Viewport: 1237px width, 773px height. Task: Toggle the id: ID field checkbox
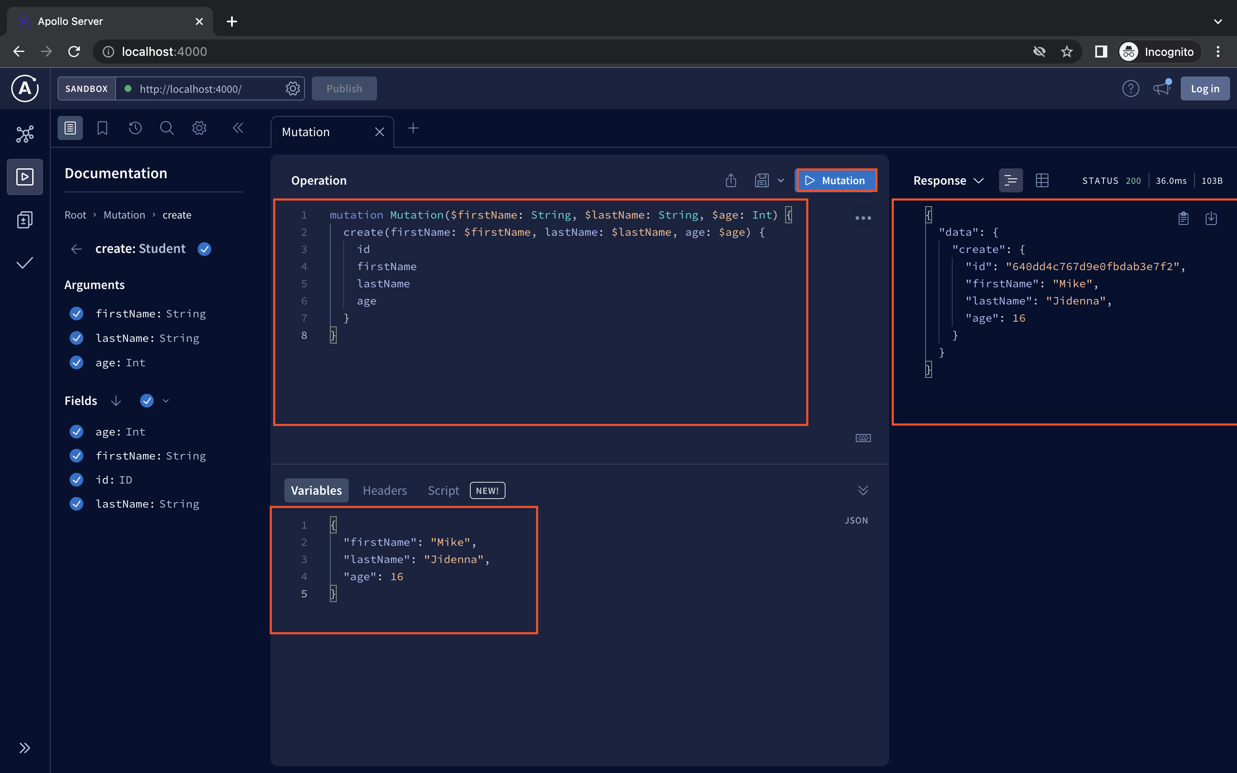click(77, 480)
